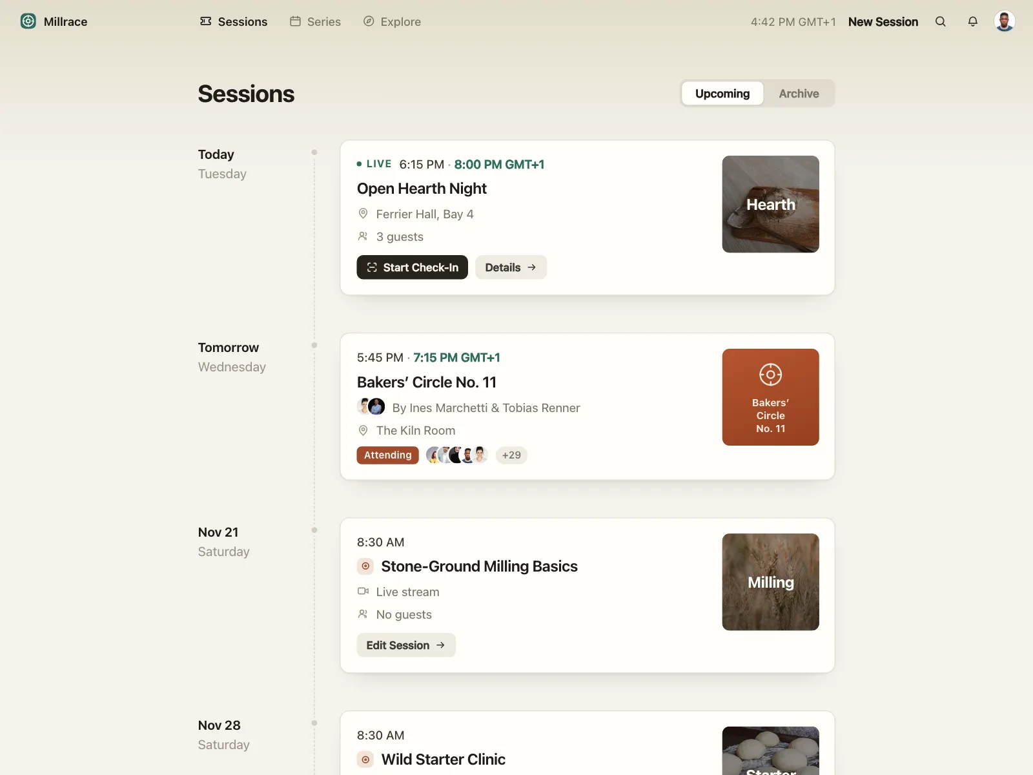1033x775 pixels.
Task: Open the Bakers' Circle No. 11 session title
Action: pyautogui.click(x=427, y=382)
